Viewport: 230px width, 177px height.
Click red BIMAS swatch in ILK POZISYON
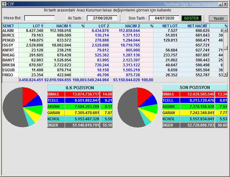tap(56, 94)
